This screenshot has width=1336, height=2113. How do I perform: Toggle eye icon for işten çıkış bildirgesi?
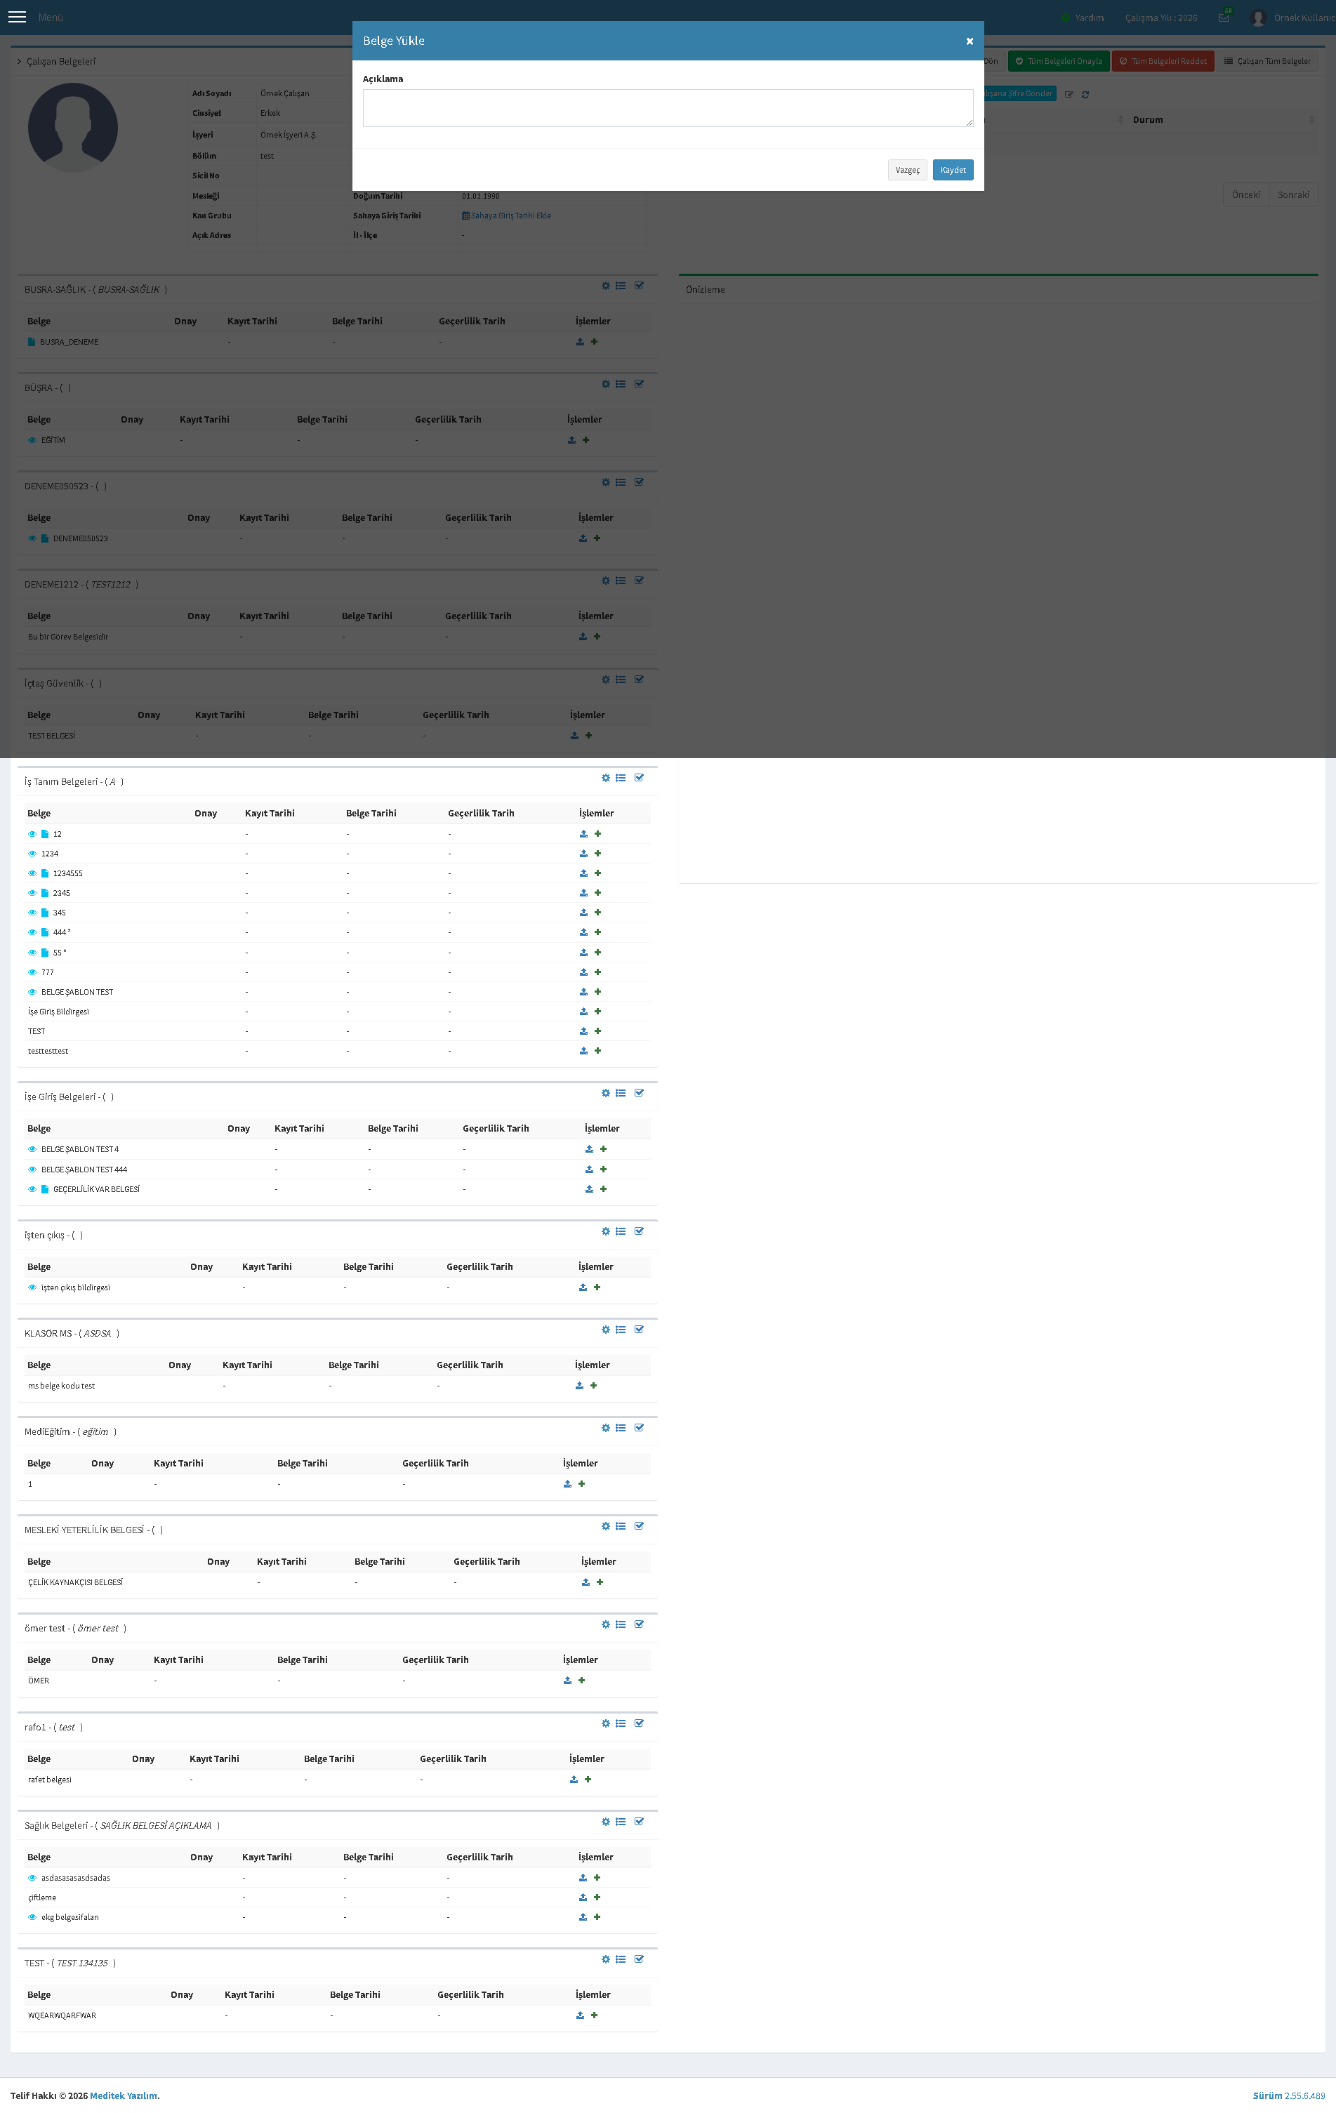pos(32,1287)
